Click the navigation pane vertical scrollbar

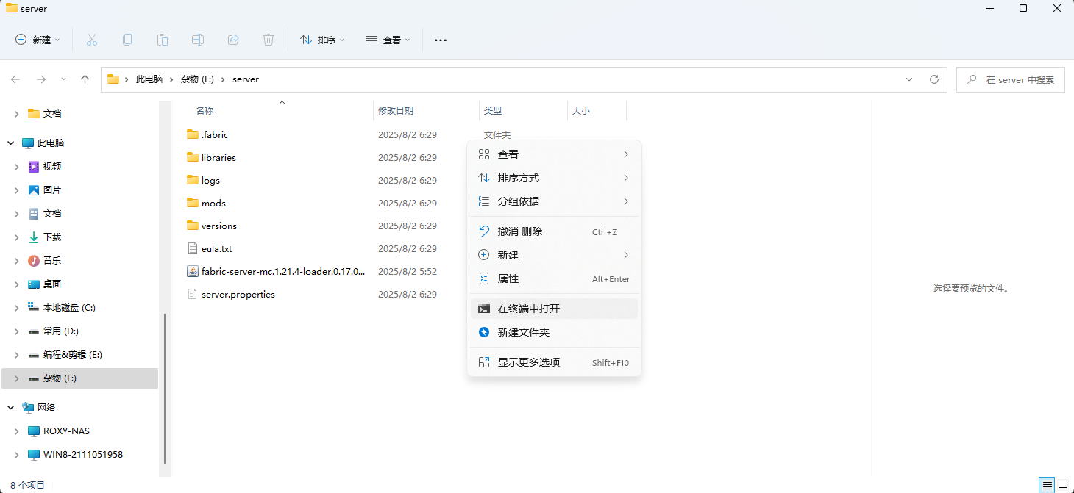pyautogui.click(x=165, y=389)
